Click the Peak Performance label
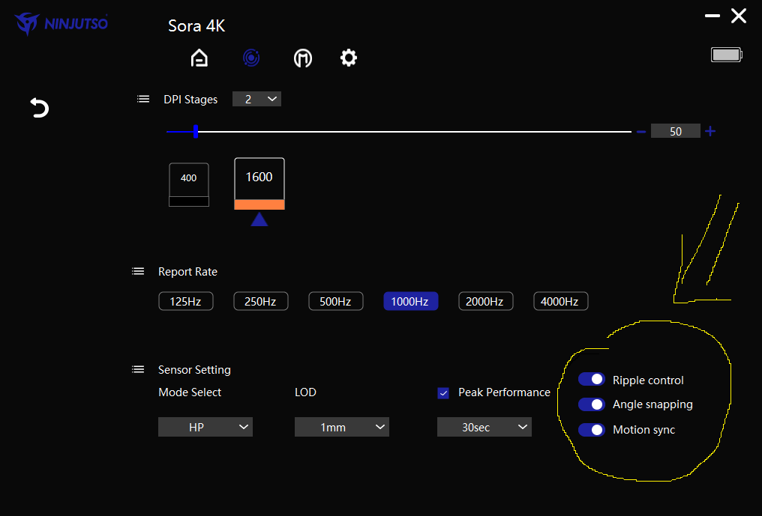The image size is (762, 516). pyautogui.click(x=505, y=392)
